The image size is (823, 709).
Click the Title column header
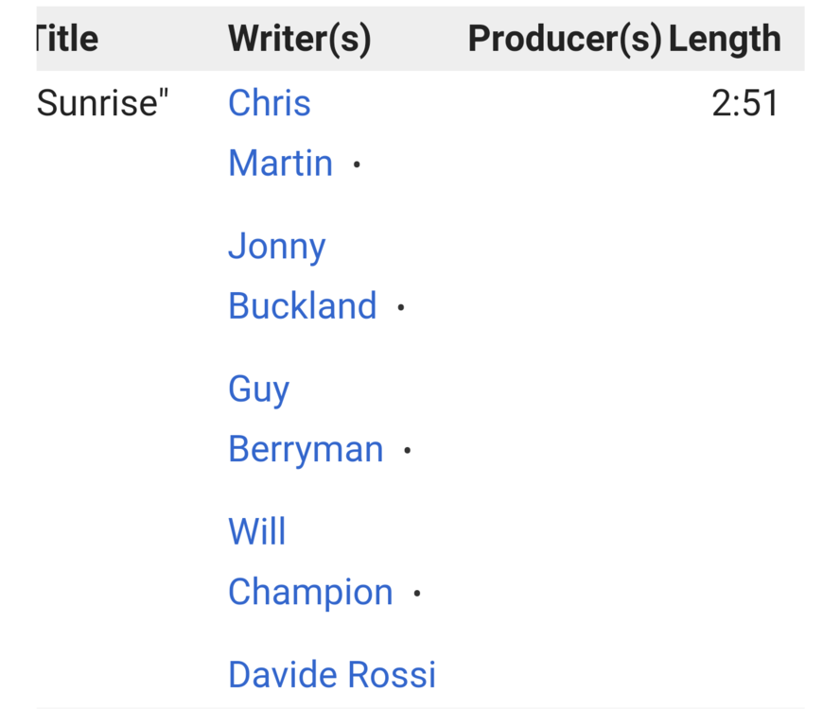67,39
